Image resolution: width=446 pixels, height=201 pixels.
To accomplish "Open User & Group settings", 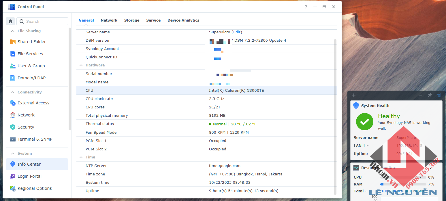I will tap(31, 66).
